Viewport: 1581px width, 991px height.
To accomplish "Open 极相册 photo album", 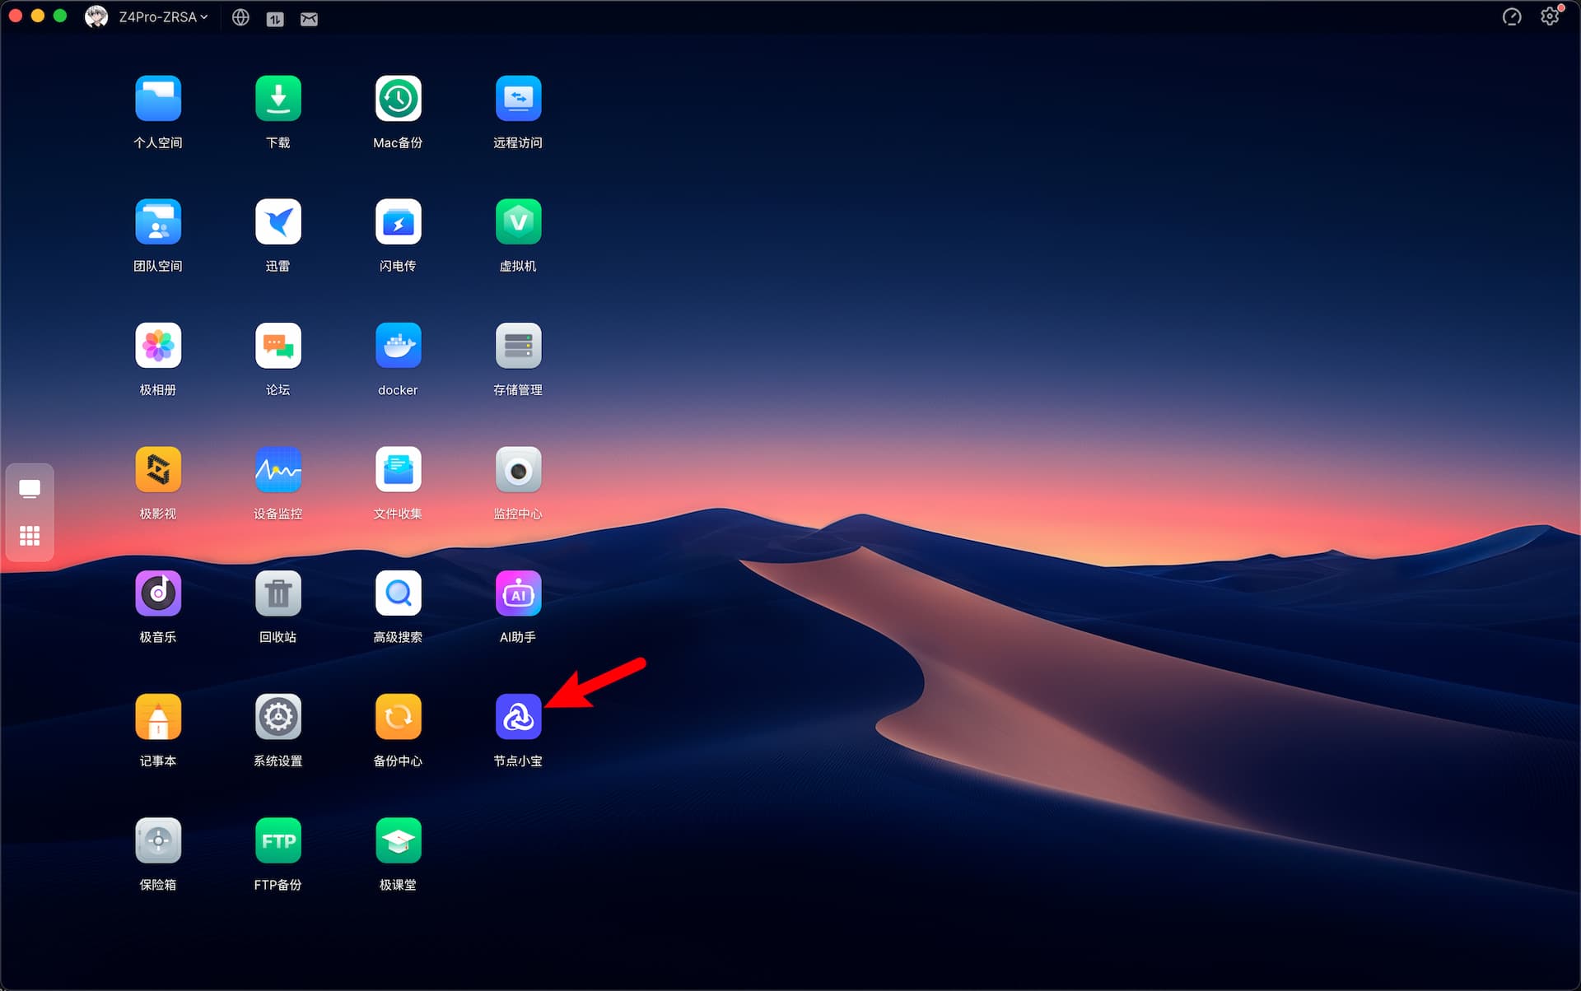I will [158, 346].
